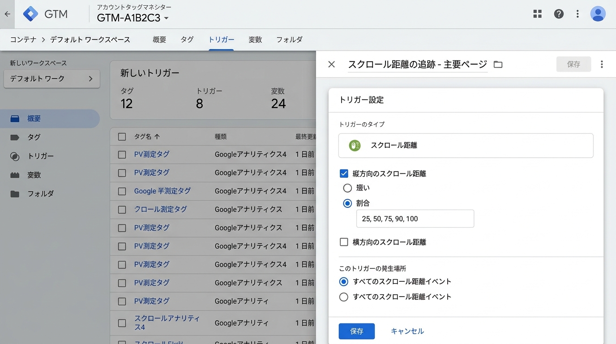The width and height of the screenshot is (616, 344).
Task: Edit trigger name スクロール距離の追跡 - 主要ページ
Action: click(x=418, y=64)
